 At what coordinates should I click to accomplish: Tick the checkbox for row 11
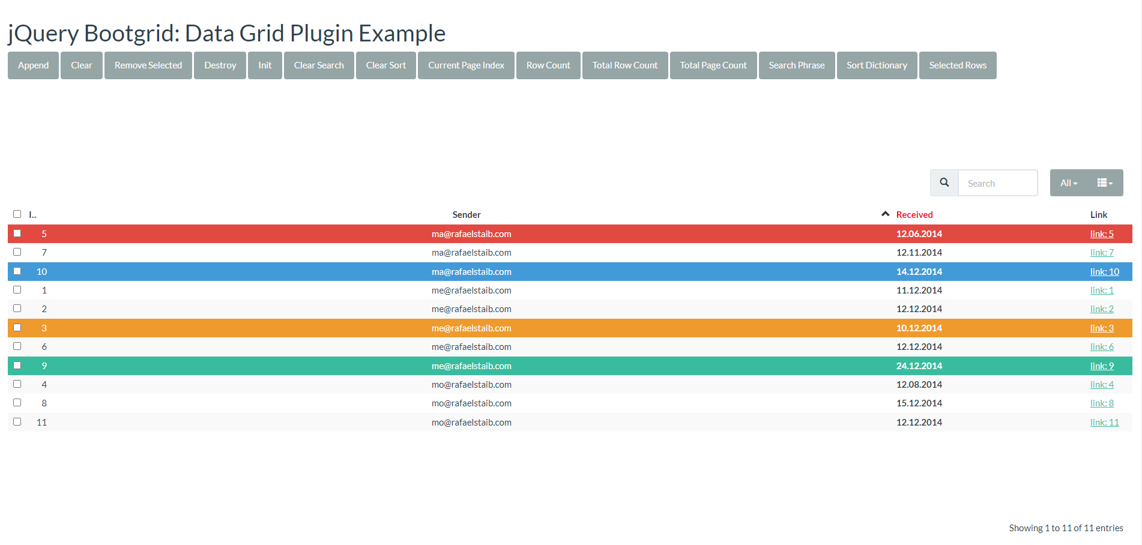pyautogui.click(x=17, y=422)
